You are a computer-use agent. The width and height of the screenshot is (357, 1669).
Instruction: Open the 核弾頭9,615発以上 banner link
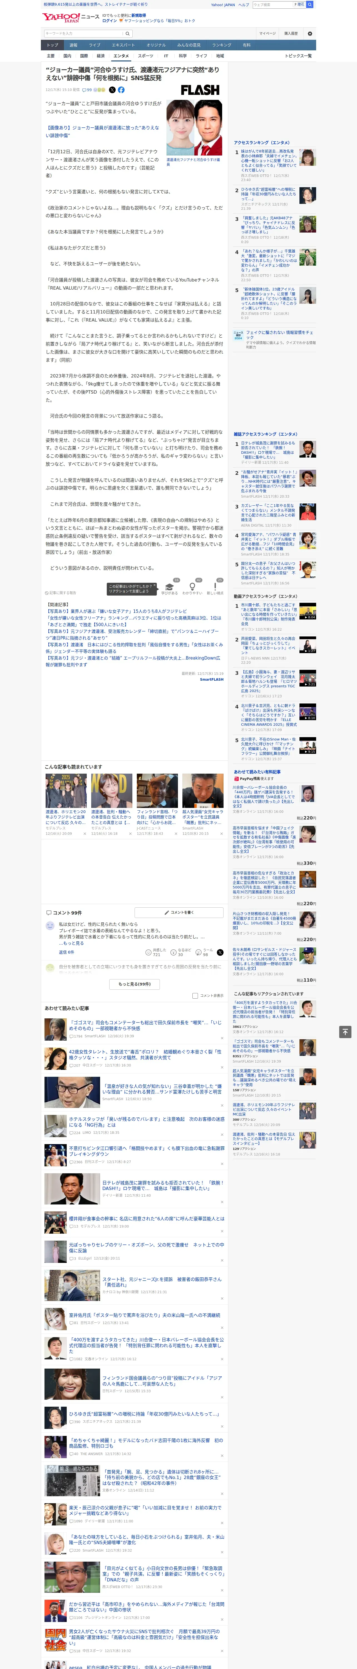(95, 4)
